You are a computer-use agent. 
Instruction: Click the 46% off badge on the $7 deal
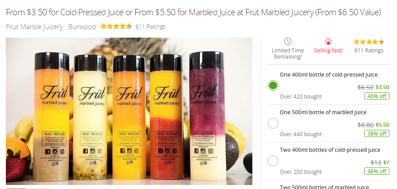pos(376,172)
